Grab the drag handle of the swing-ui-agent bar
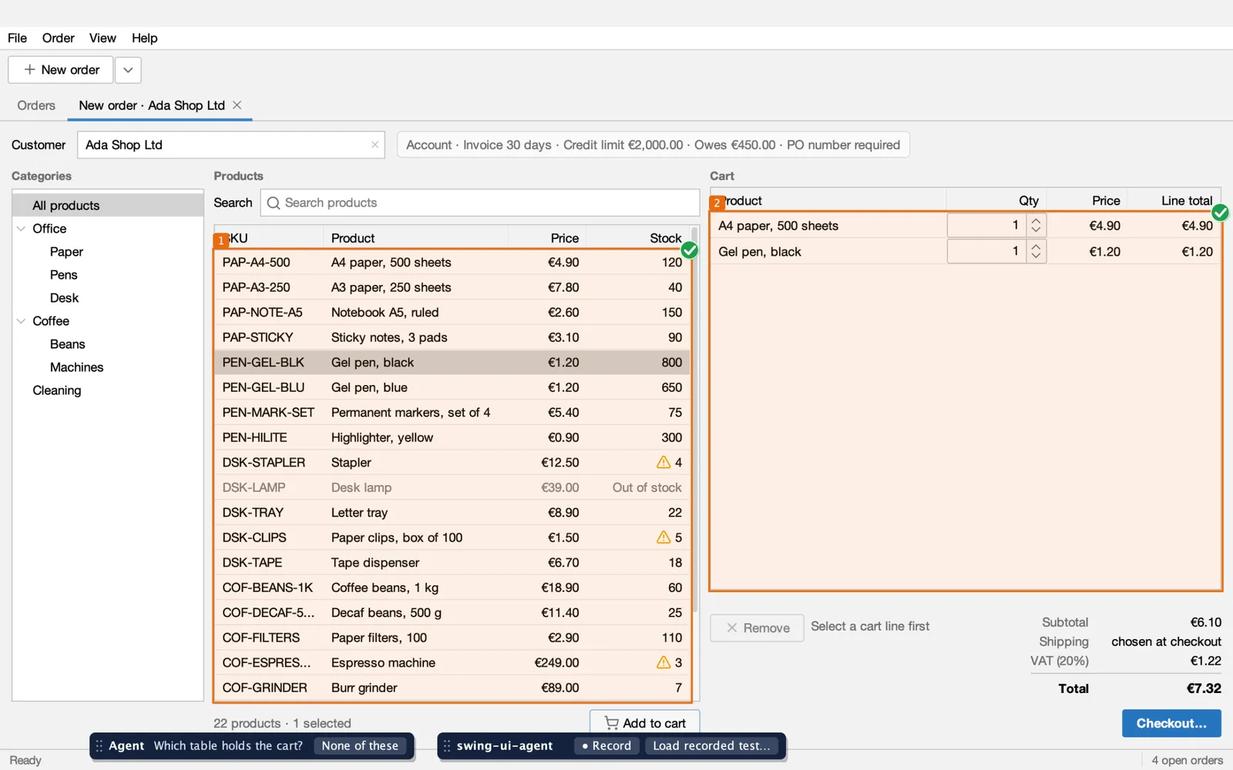1233x770 pixels. click(446, 745)
